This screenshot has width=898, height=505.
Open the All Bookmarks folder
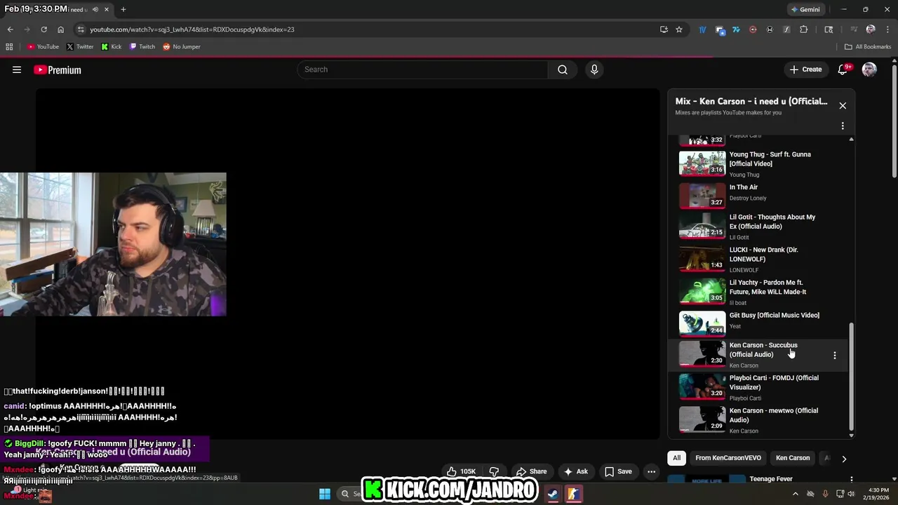pos(868,47)
